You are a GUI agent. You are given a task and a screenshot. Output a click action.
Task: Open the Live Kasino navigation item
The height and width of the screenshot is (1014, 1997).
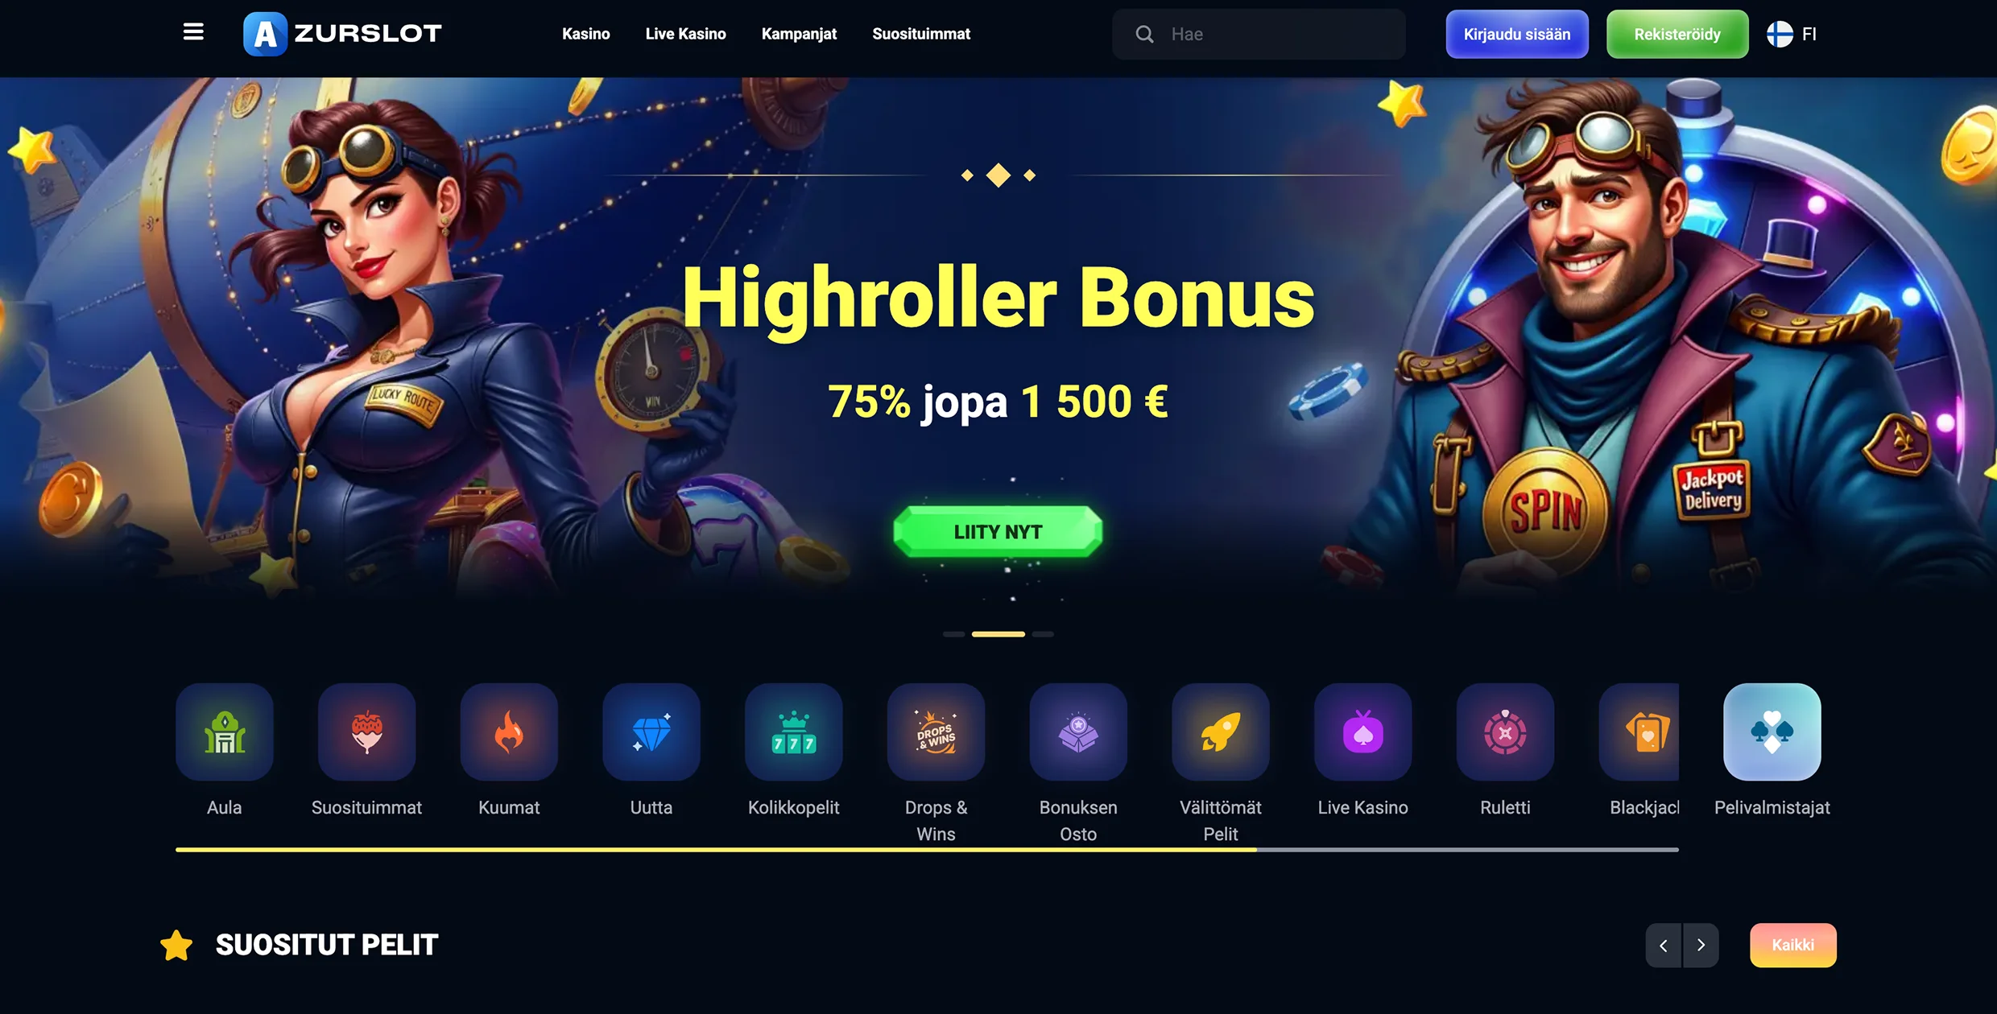pos(685,34)
